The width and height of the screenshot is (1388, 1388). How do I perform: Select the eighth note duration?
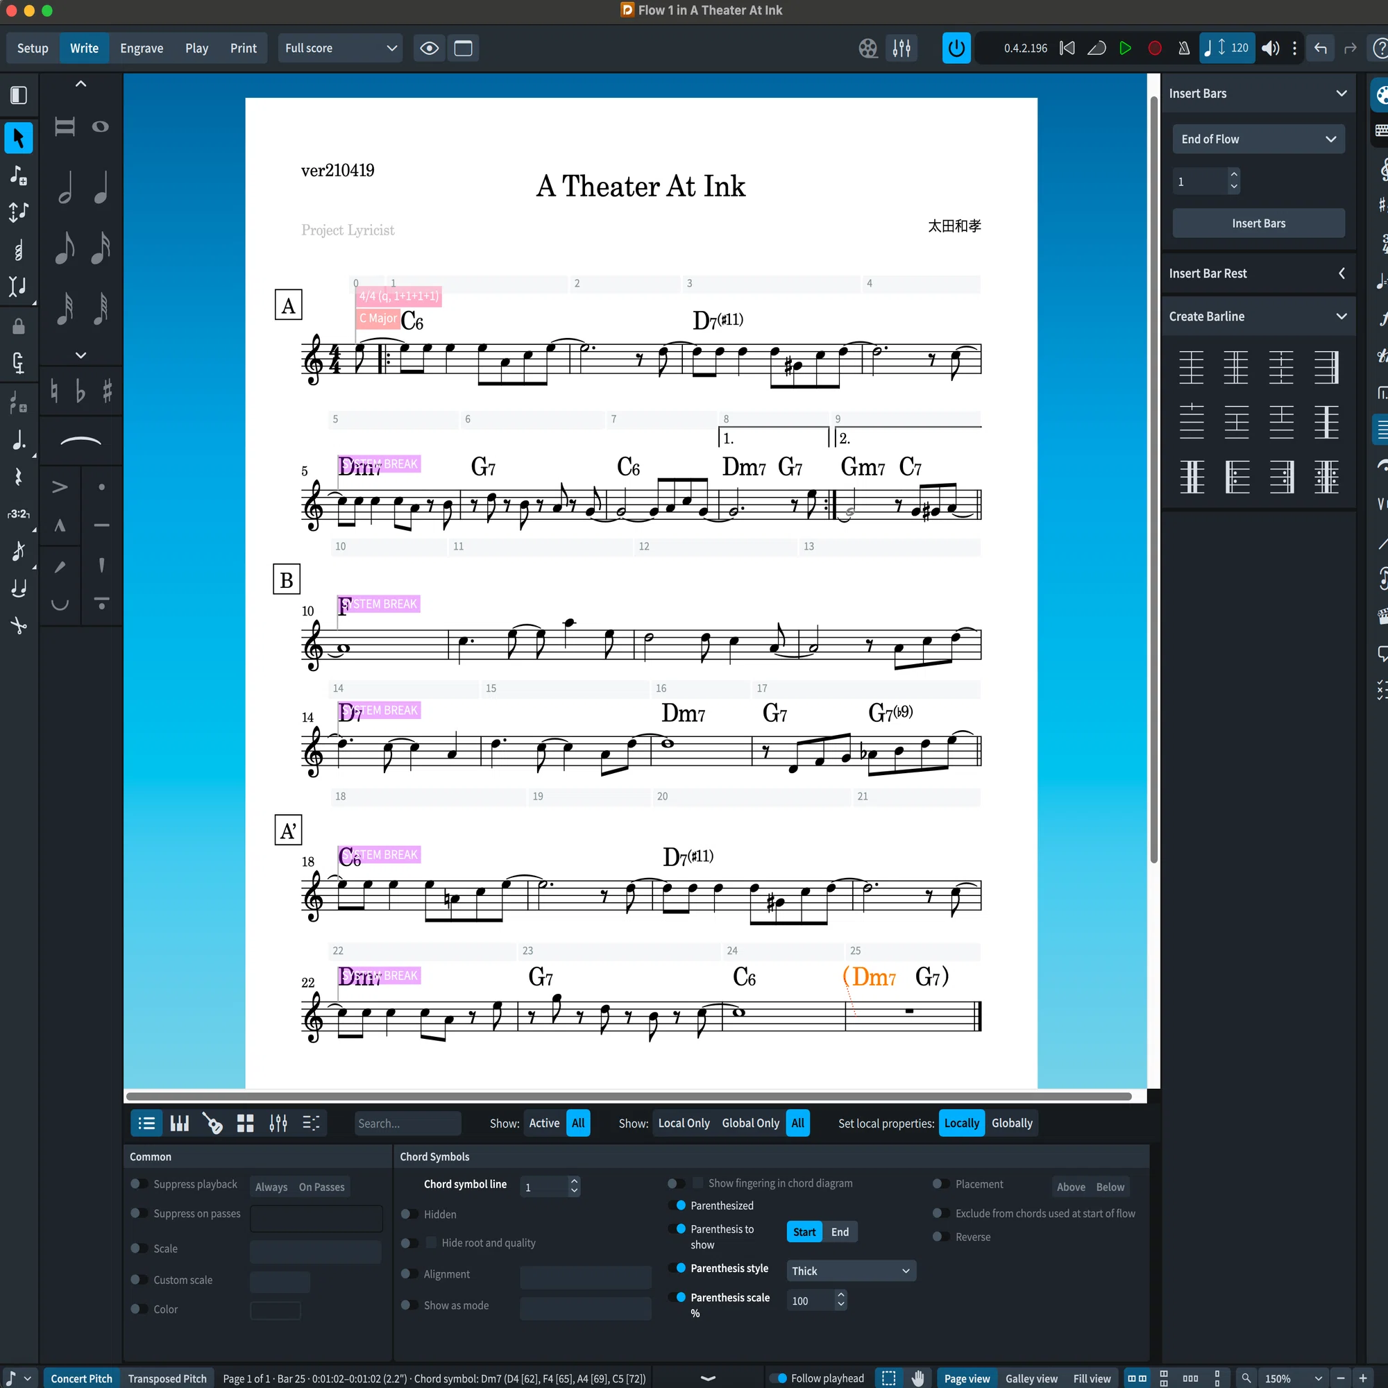click(65, 248)
